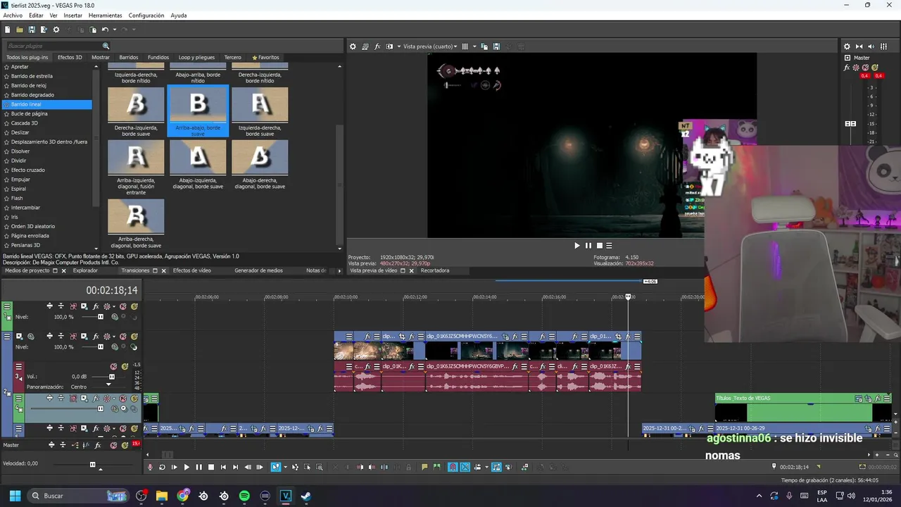Switch to the Recortadora tab

click(x=435, y=270)
